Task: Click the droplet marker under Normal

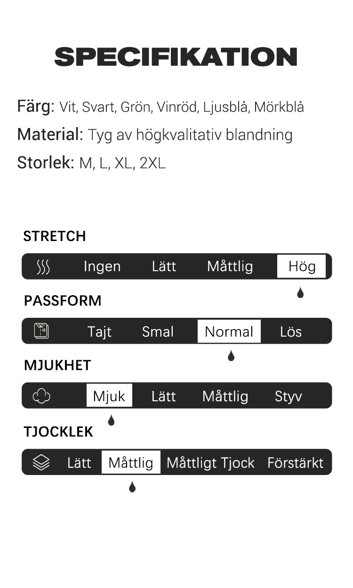Action: (231, 356)
